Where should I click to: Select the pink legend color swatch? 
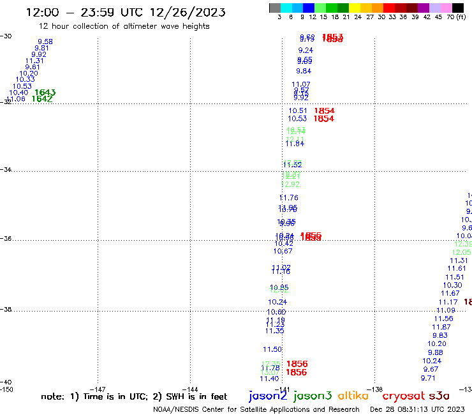click(x=446, y=8)
